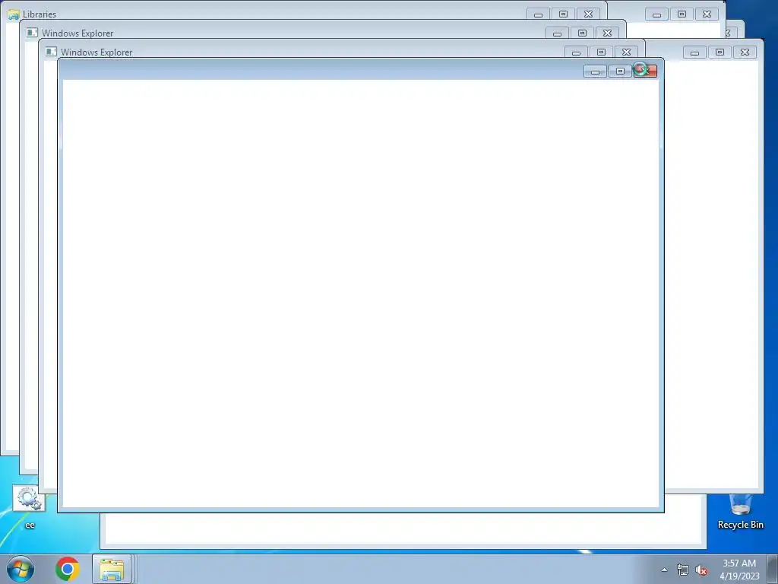Image resolution: width=778 pixels, height=584 pixels.
Task: Minimize the frontmost blank window
Action: point(595,71)
